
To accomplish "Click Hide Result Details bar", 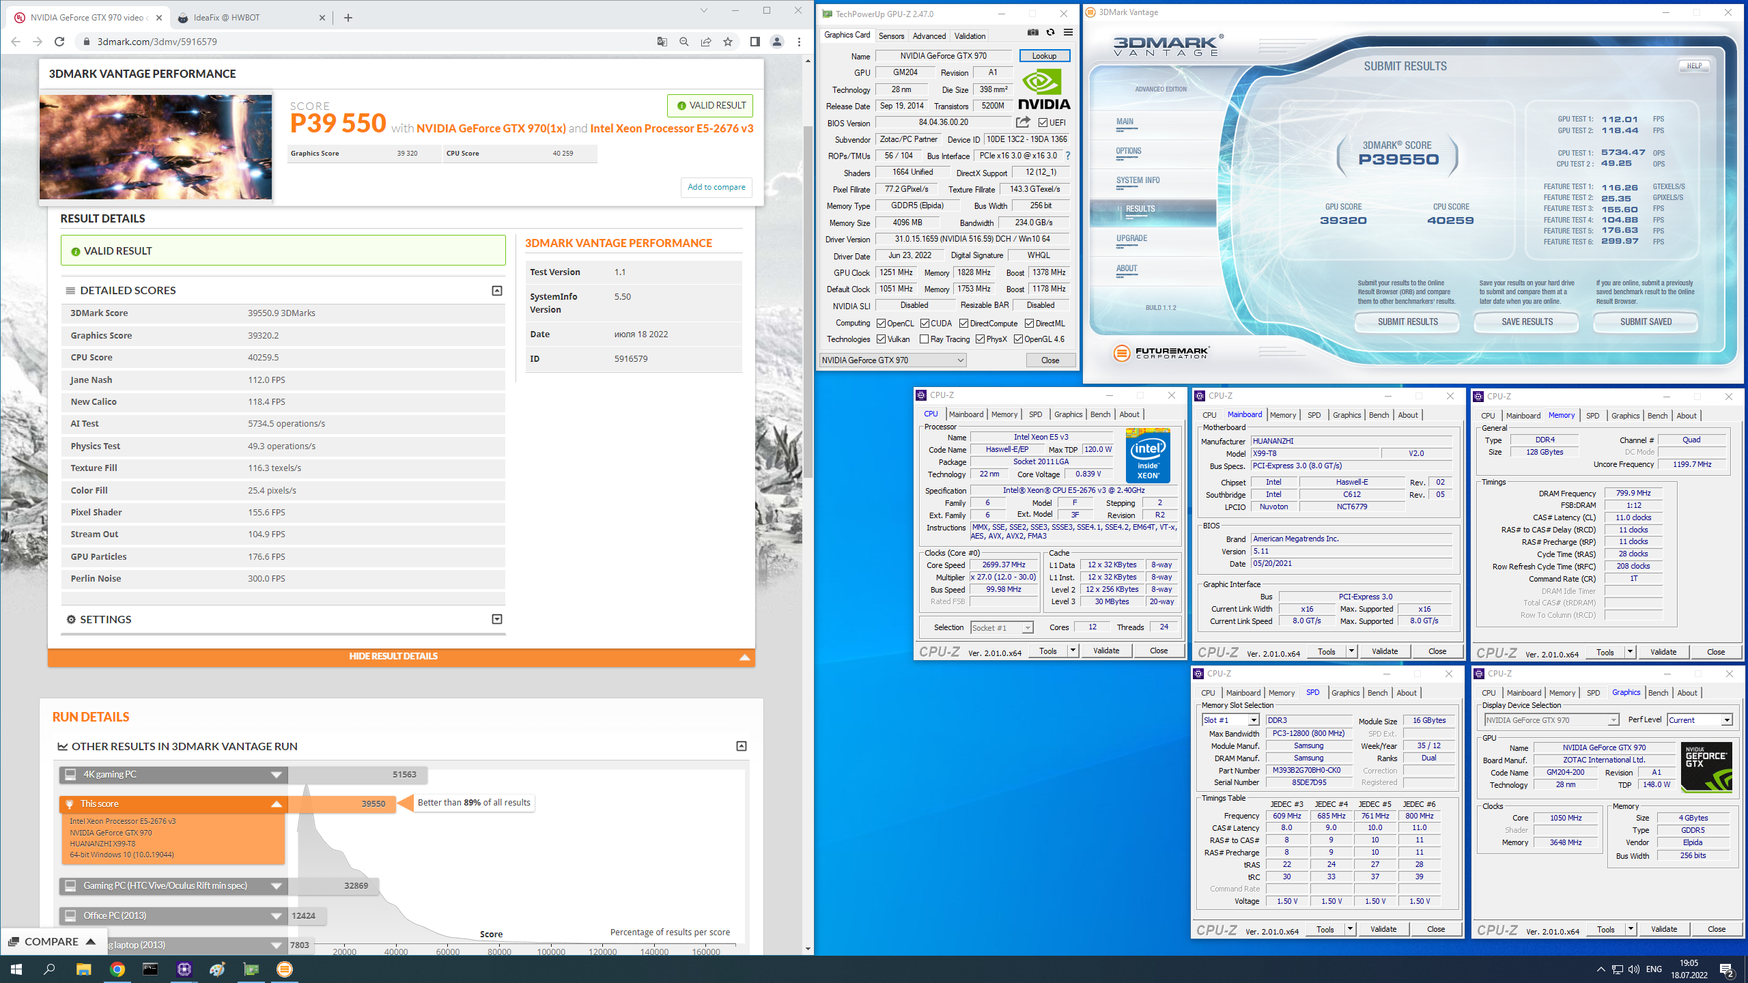I will pyautogui.click(x=401, y=657).
